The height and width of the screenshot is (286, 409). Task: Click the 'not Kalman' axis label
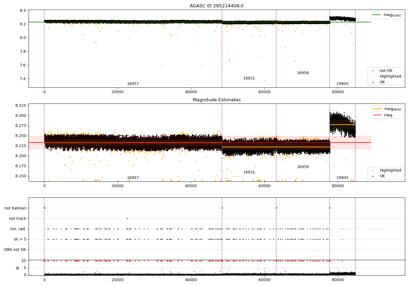tap(15, 208)
